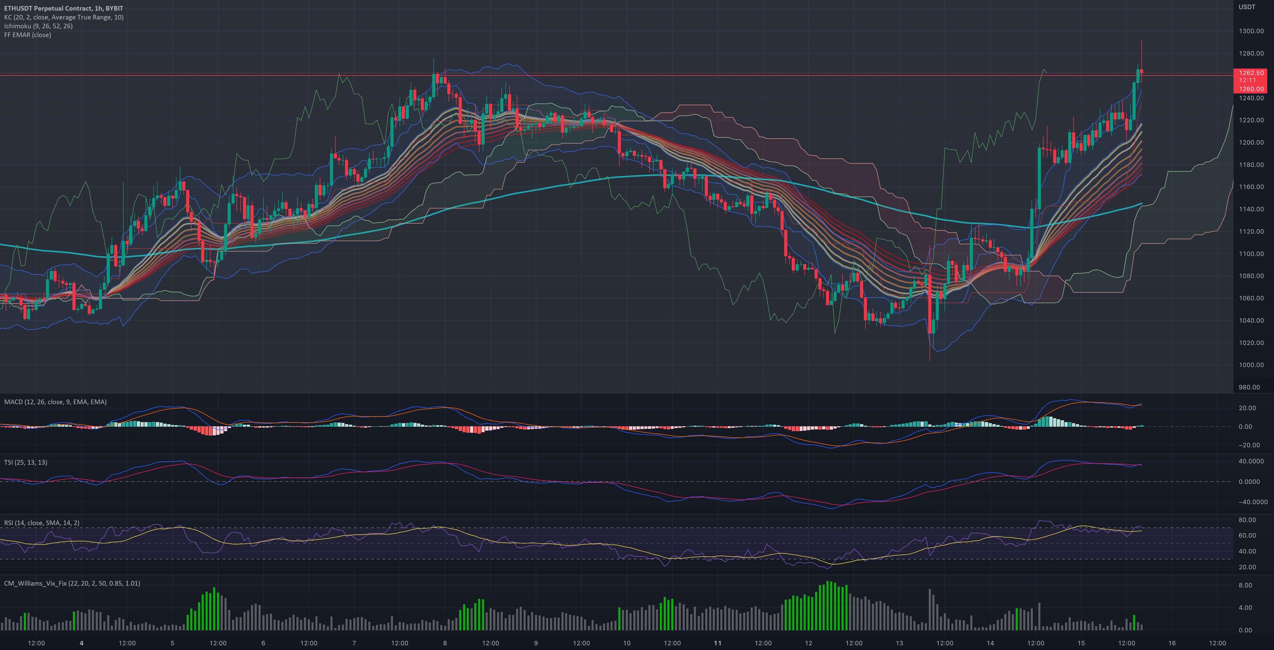1274x650 pixels.
Task: Open the MACD (12, 26, close, 9) legend
Action: pyautogui.click(x=55, y=402)
